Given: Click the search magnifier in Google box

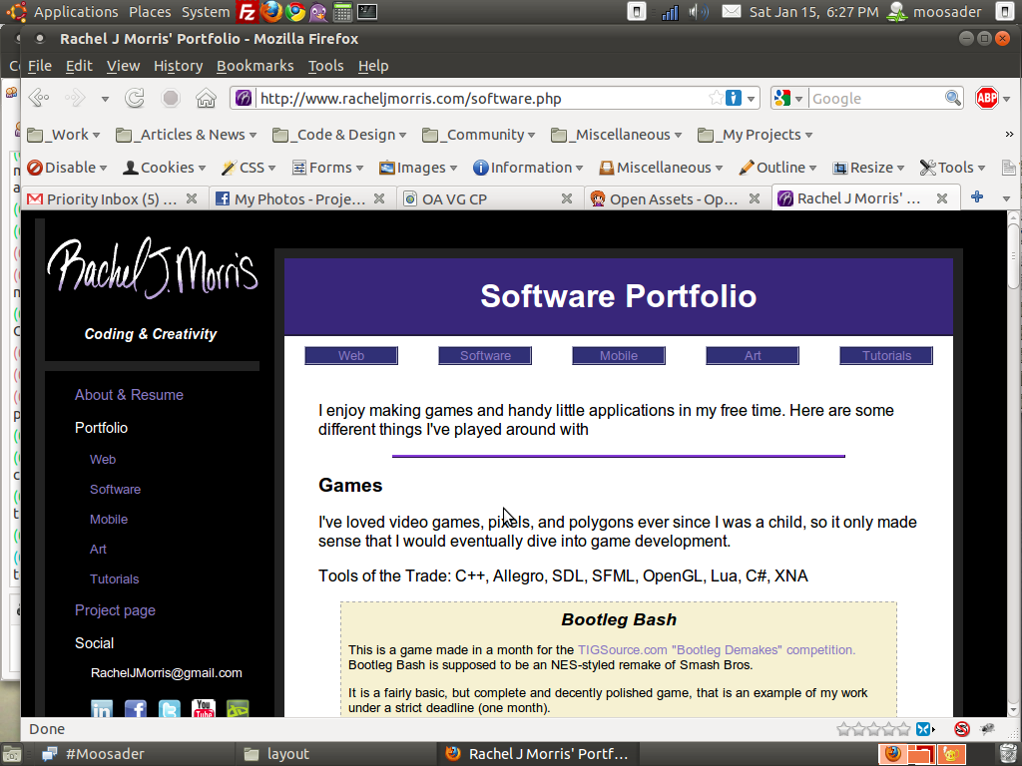Looking at the screenshot, I should [x=953, y=98].
